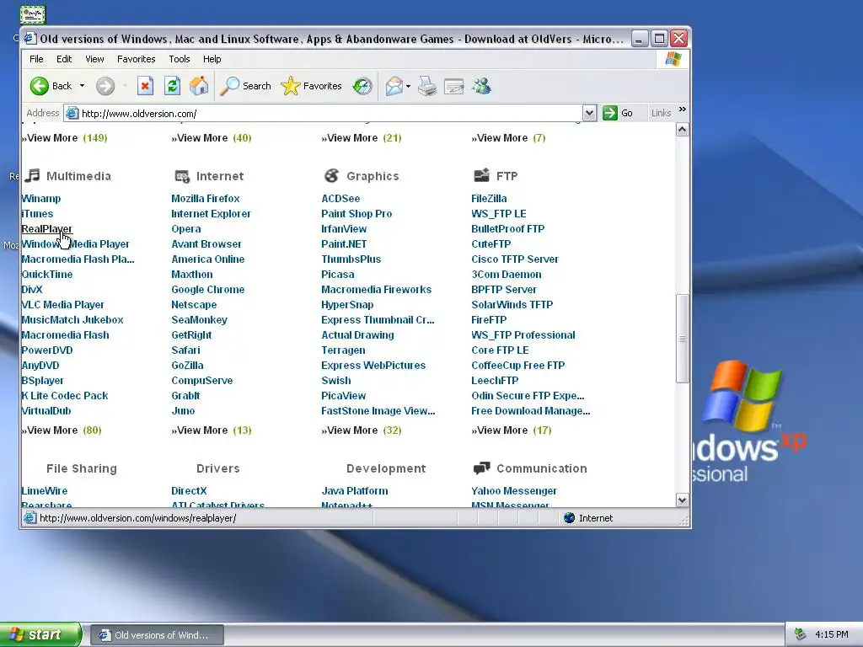
Task: Open the Tools menu
Action: coord(180,59)
